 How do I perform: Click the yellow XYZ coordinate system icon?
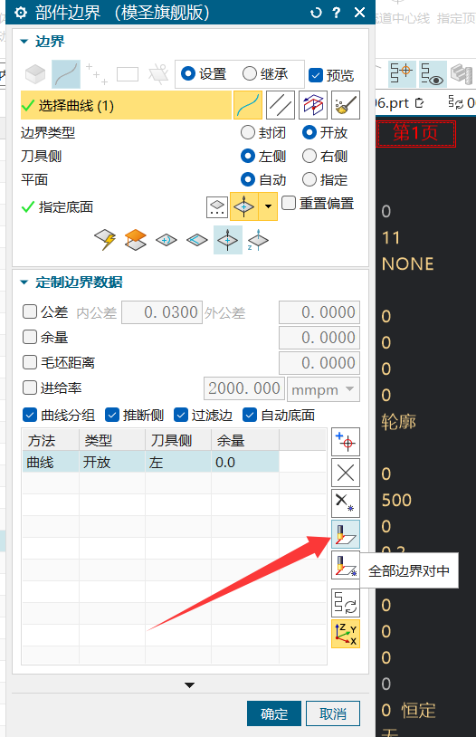(346, 634)
